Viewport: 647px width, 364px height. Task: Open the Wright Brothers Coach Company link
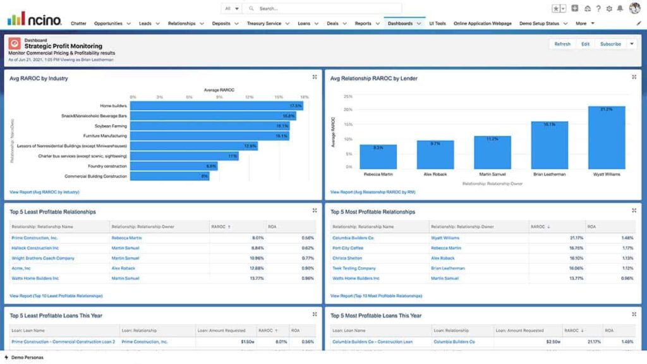click(x=43, y=258)
